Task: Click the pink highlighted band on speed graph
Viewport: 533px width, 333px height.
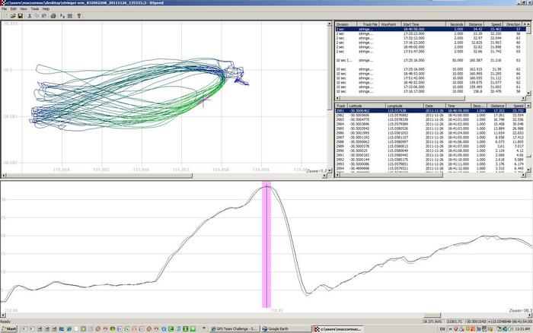Action: (x=267, y=243)
